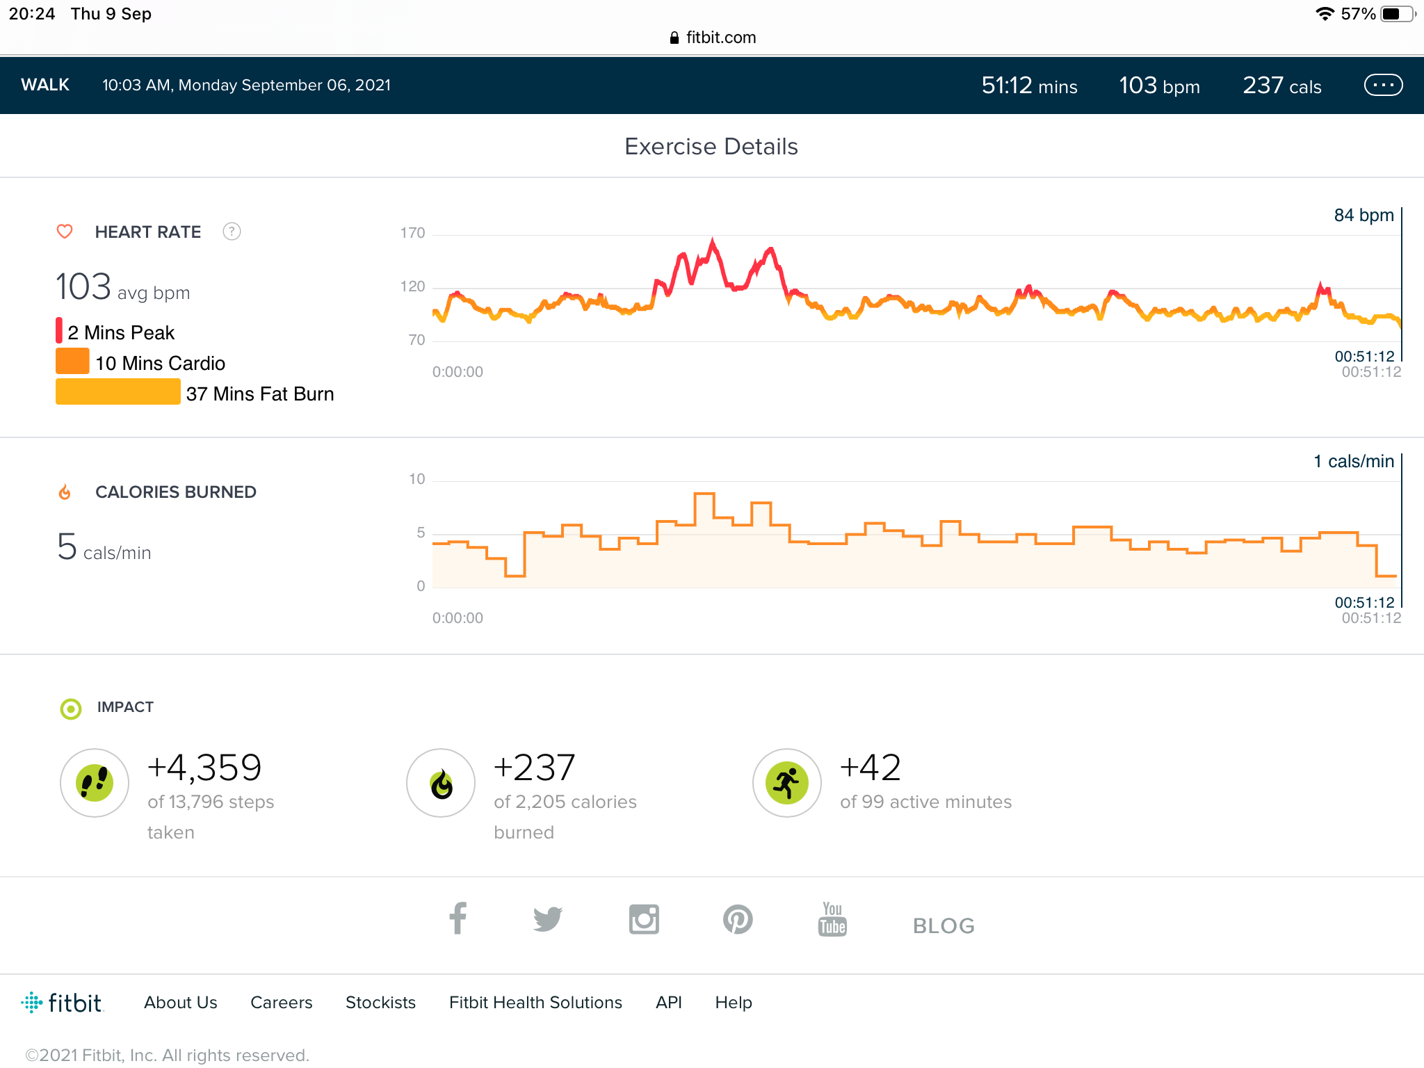Visit the BLOG
Image resolution: width=1424 pixels, height=1068 pixels.
tap(943, 925)
